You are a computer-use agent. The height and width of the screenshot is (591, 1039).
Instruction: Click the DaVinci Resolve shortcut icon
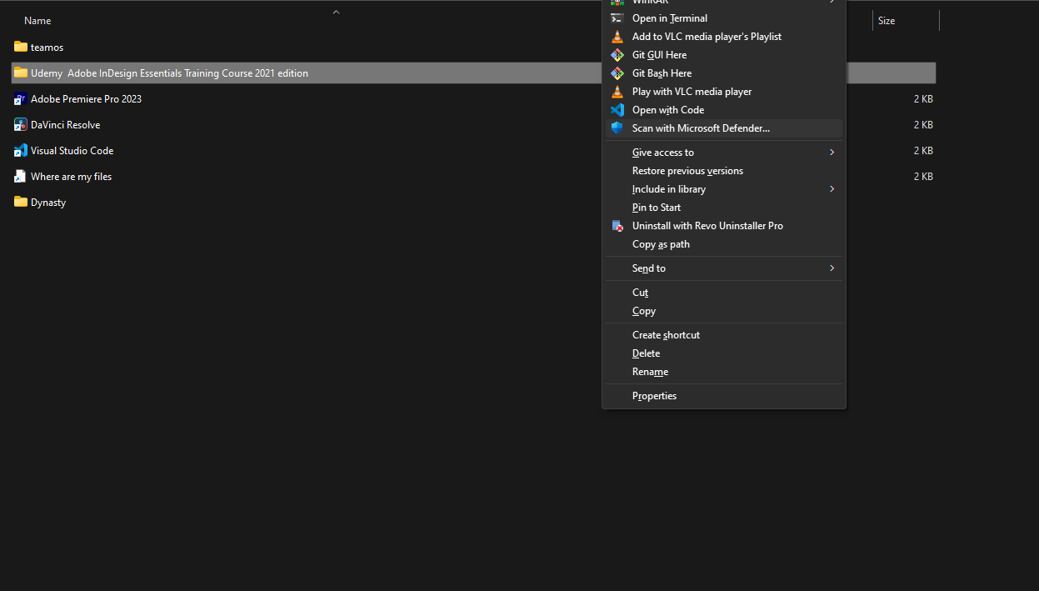21,124
